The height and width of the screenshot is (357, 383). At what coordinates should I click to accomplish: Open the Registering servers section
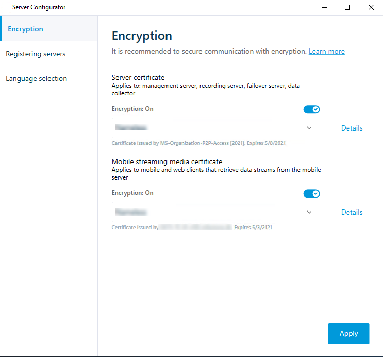[x=36, y=54]
